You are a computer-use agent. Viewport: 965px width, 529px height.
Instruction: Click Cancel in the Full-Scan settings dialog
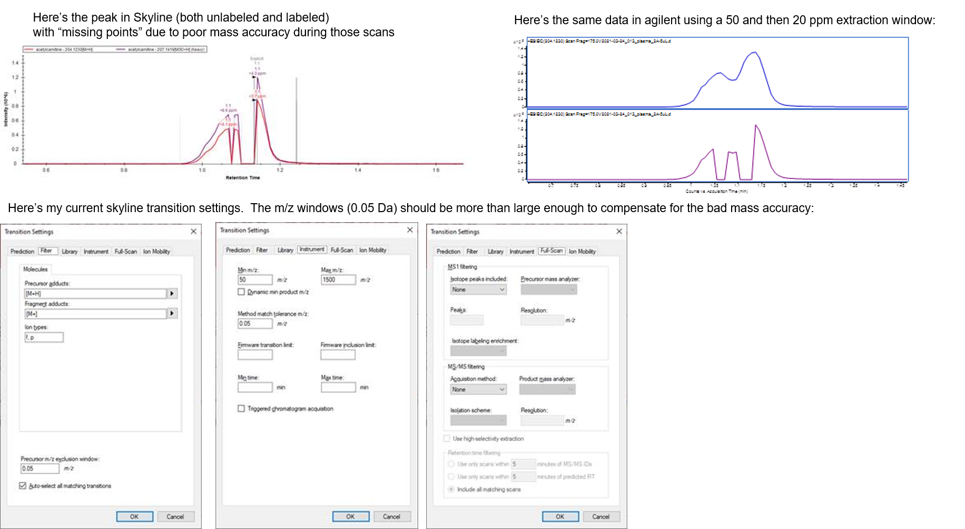point(600,516)
